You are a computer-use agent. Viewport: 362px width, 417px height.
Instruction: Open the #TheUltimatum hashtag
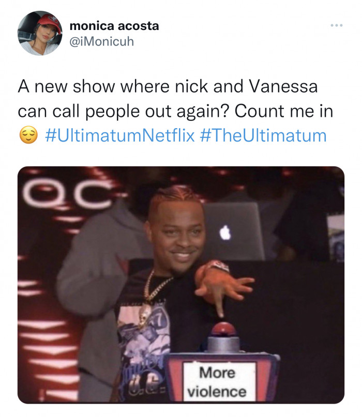(263, 135)
